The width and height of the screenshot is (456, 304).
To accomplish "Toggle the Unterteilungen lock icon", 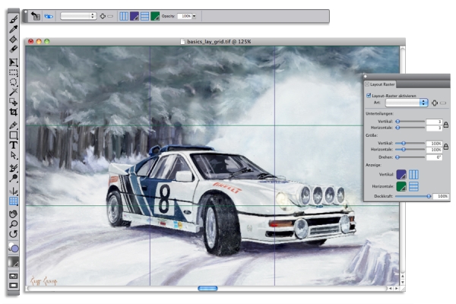I will (446, 125).
